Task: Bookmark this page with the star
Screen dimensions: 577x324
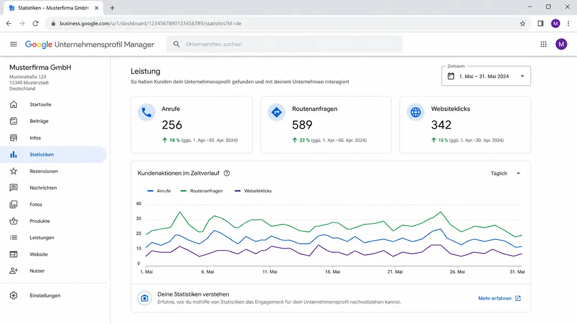Action: (x=523, y=24)
